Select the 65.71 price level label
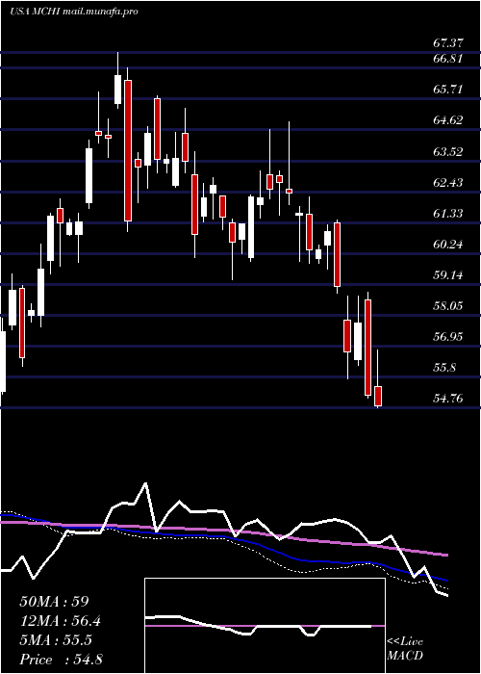481x674 pixels. pos(448,90)
